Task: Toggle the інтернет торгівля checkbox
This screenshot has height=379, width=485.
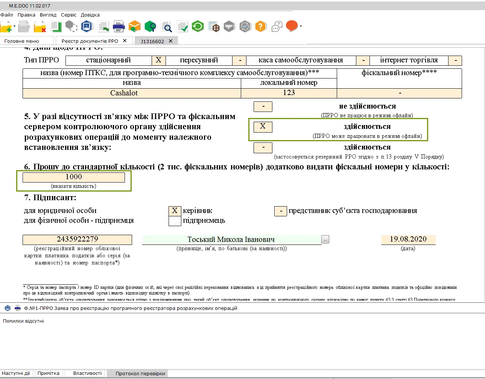Action: (x=455, y=60)
